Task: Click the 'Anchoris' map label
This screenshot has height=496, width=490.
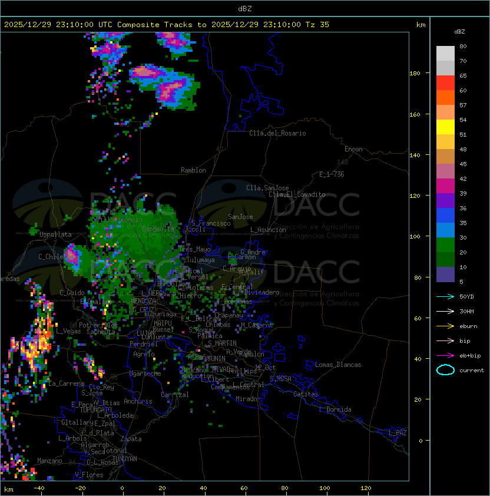Action: coord(138,401)
